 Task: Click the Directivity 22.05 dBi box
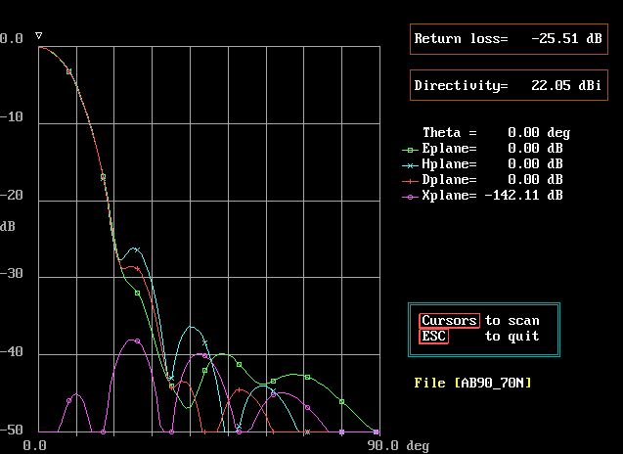pyautogui.click(x=509, y=85)
